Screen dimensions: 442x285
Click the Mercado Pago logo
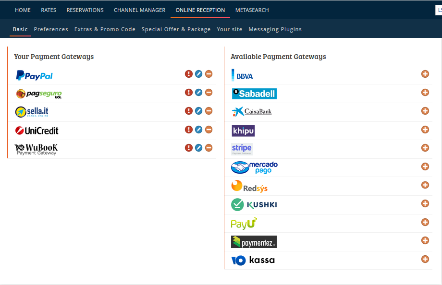(254, 167)
